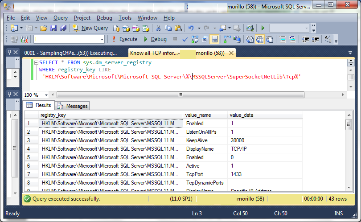Click the green Start play icon
Screen dimensions: 361x222
coord(263,28)
